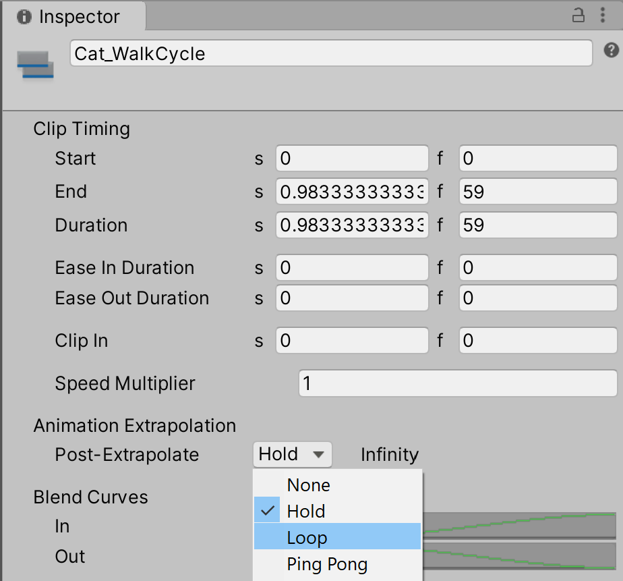Screen dimensions: 623x581
Task: Click the Cat_WalkCycle clip name field
Action: (330, 54)
